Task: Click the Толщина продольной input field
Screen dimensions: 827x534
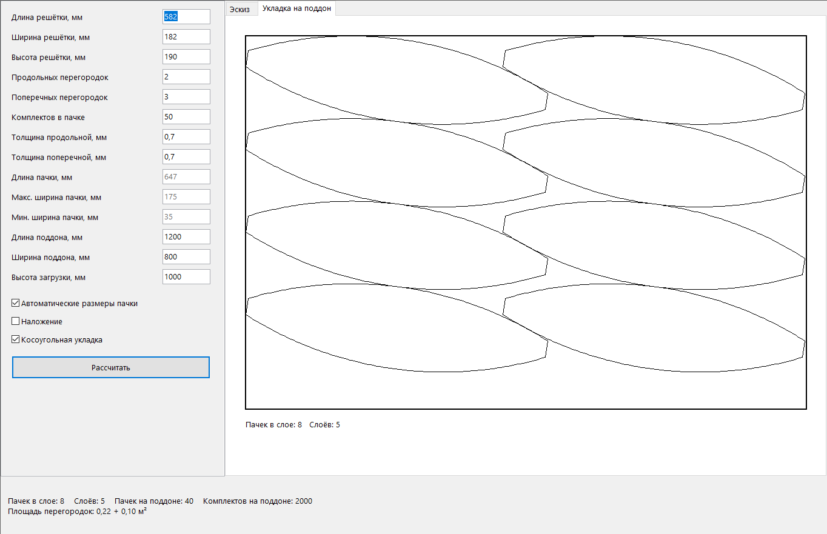Action: point(186,137)
